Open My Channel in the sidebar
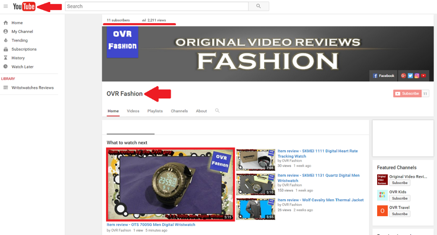 (x=22, y=31)
